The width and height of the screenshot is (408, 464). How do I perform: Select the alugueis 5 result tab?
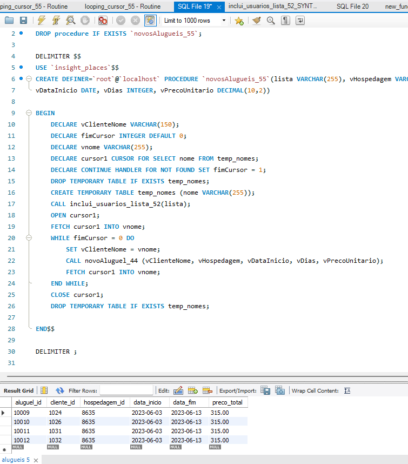tap(16, 460)
